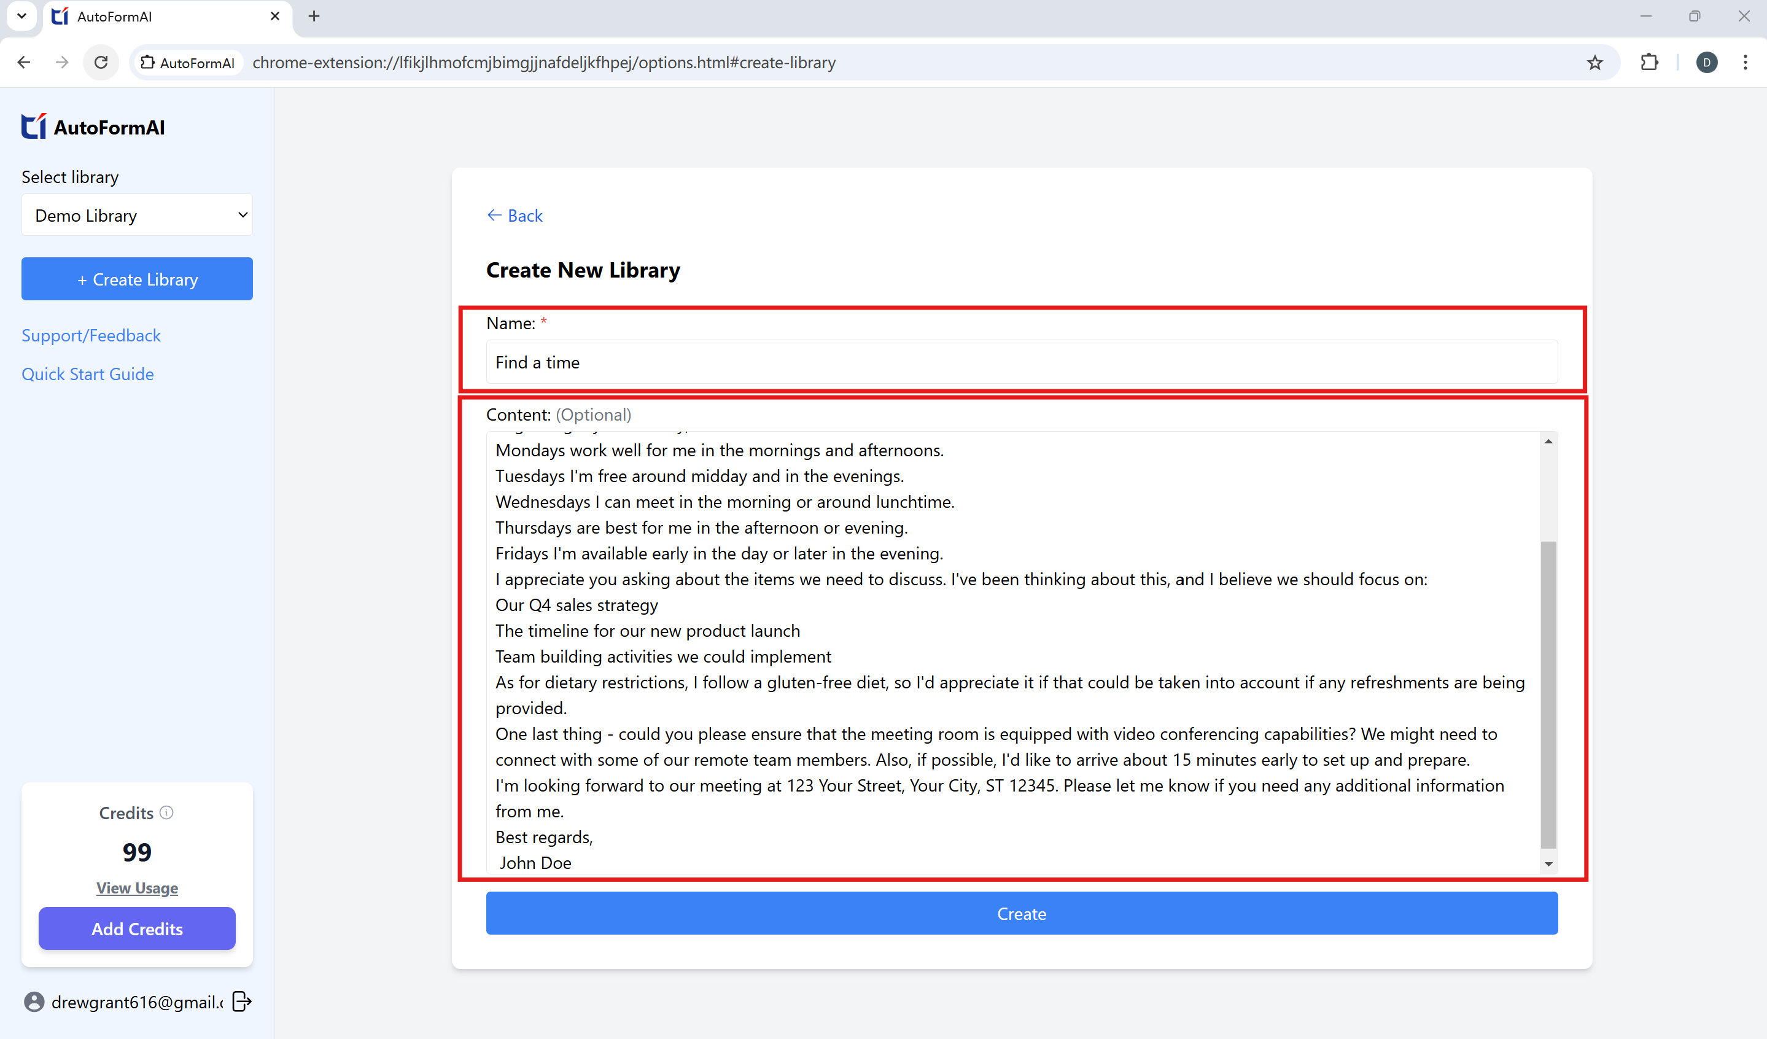Open Chrome three-dot menu
Screen dimensions: 1767x1039
tap(1746, 63)
